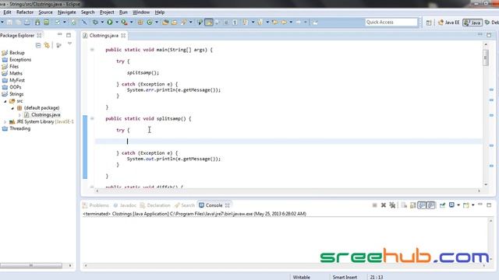Switch to the Problems tab
Screen dimensions: 499x280
96,205
